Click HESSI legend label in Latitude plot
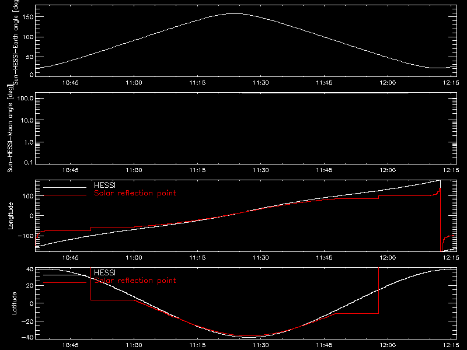The height and width of the screenshot is (350, 467). [x=104, y=272]
